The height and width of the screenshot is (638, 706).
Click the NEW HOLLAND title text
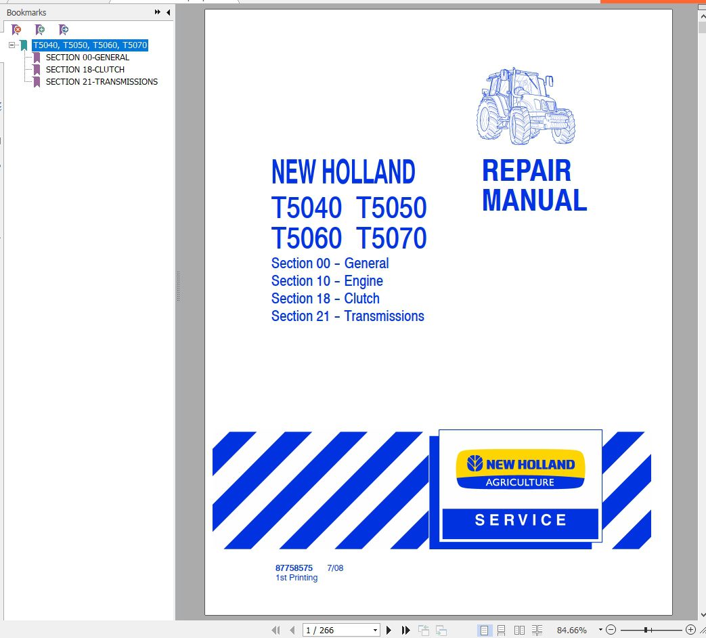tap(343, 171)
